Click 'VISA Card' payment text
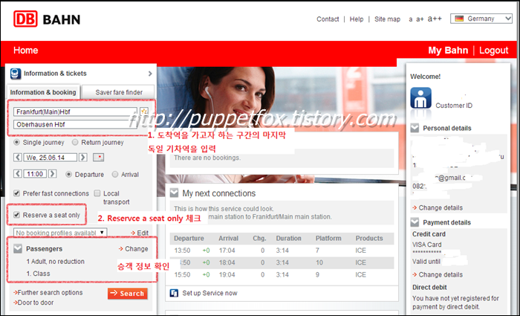The width and height of the screenshot is (520, 316). click(x=427, y=245)
